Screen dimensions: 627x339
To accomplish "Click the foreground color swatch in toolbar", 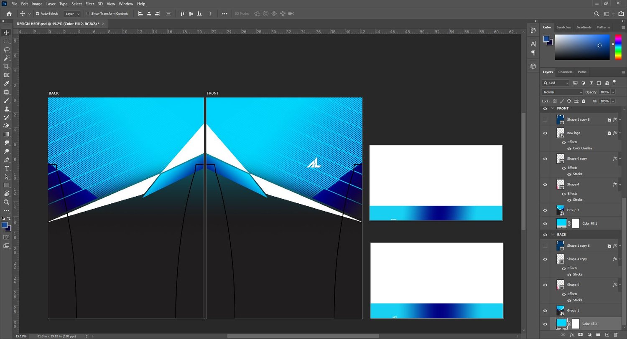I will pyautogui.click(x=4, y=225).
